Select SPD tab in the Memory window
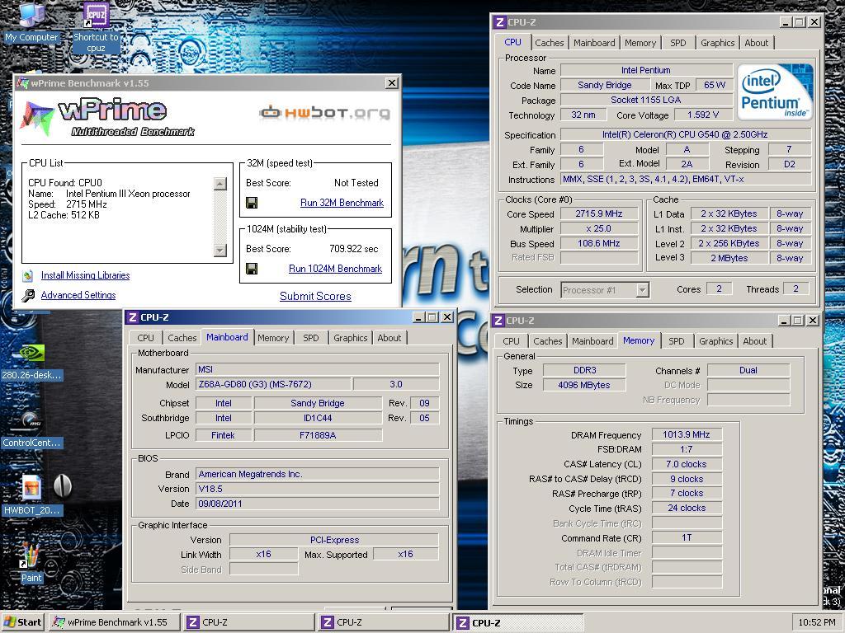Viewport: 845px width, 633px height. coord(677,341)
